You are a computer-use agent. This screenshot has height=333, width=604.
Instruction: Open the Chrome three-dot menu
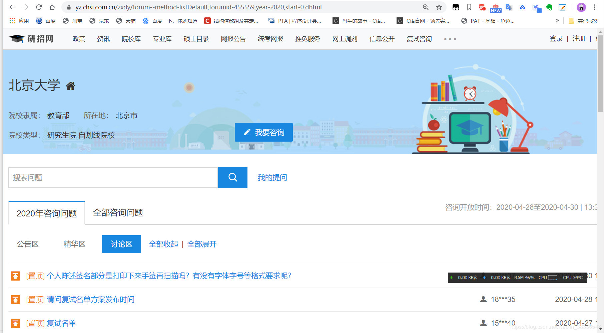coord(594,7)
